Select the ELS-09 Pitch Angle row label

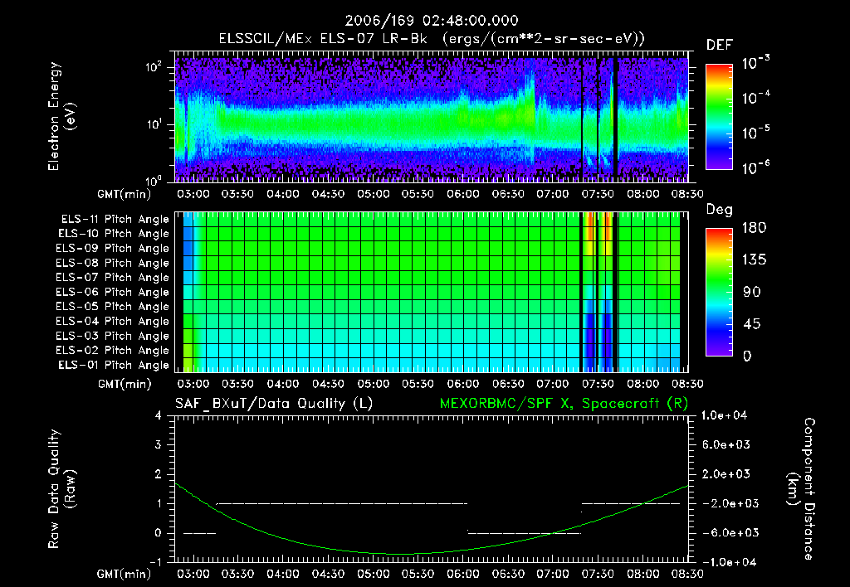pyautogui.click(x=112, y=249)
